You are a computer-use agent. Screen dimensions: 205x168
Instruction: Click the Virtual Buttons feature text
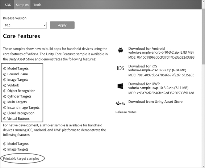[x=18, y=119]
